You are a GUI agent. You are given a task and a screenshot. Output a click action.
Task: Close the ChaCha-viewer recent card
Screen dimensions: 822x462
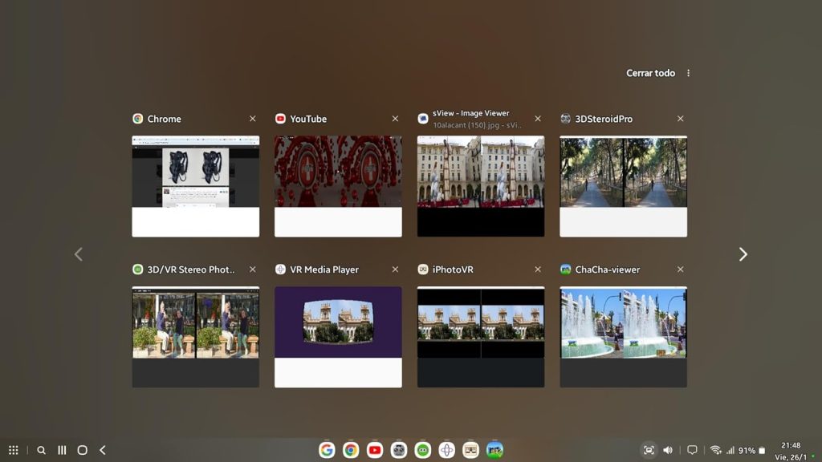coord(681,269)
